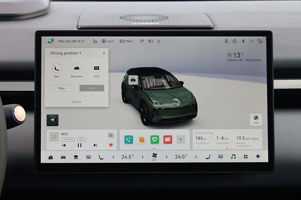Open the music note media icon
The image size is (301, 200).
tap(233, 157)
